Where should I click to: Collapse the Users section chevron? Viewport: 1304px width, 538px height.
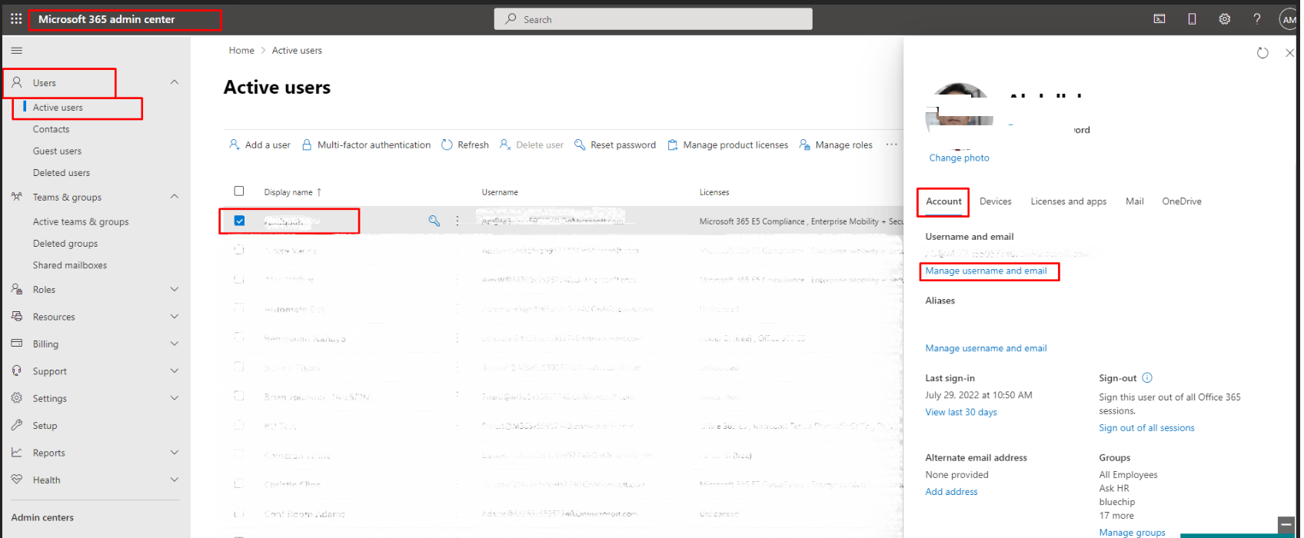[x=175, y=82]
